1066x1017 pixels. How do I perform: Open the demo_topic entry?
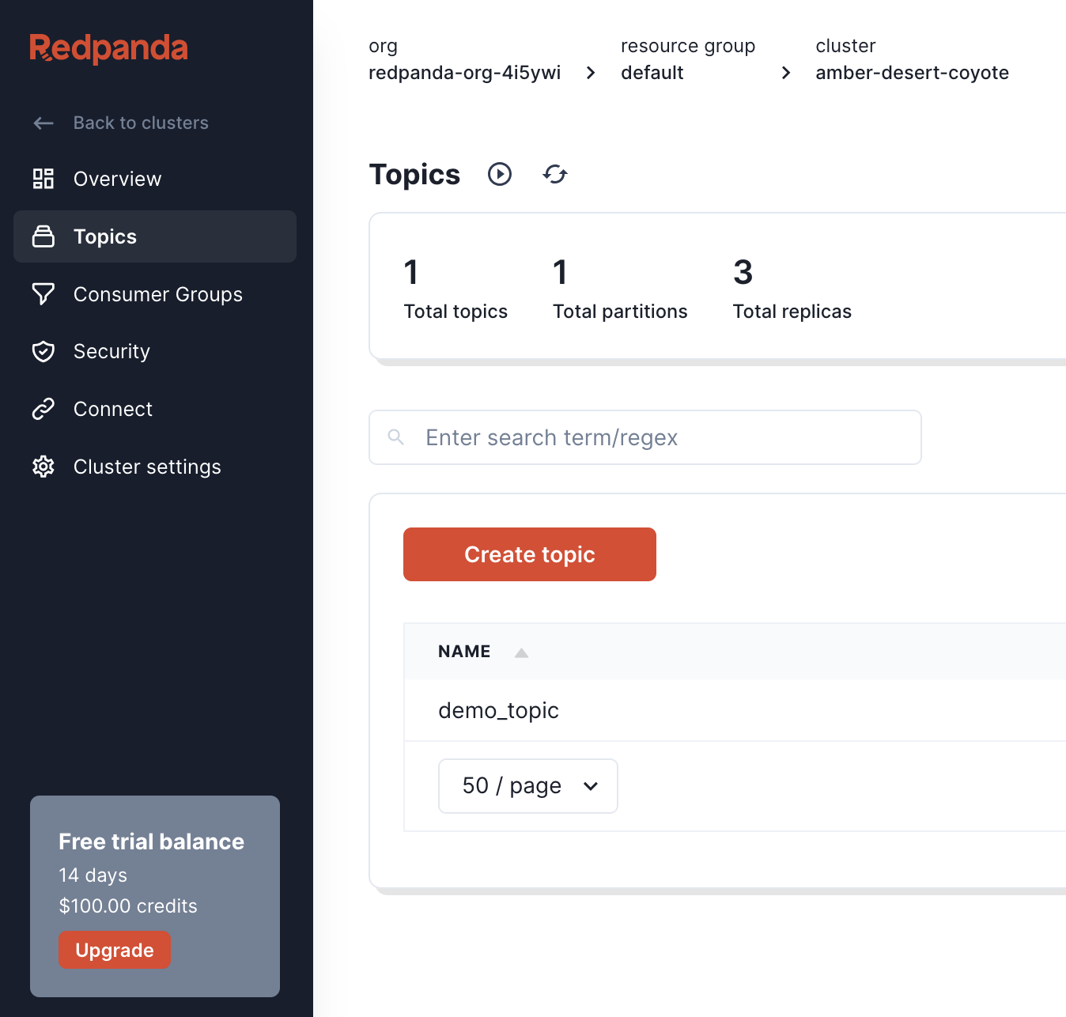coord(498,710)
